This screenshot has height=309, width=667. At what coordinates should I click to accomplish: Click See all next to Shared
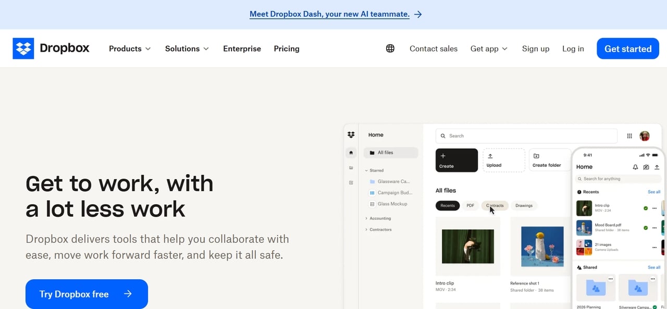(x=654, y=267)
